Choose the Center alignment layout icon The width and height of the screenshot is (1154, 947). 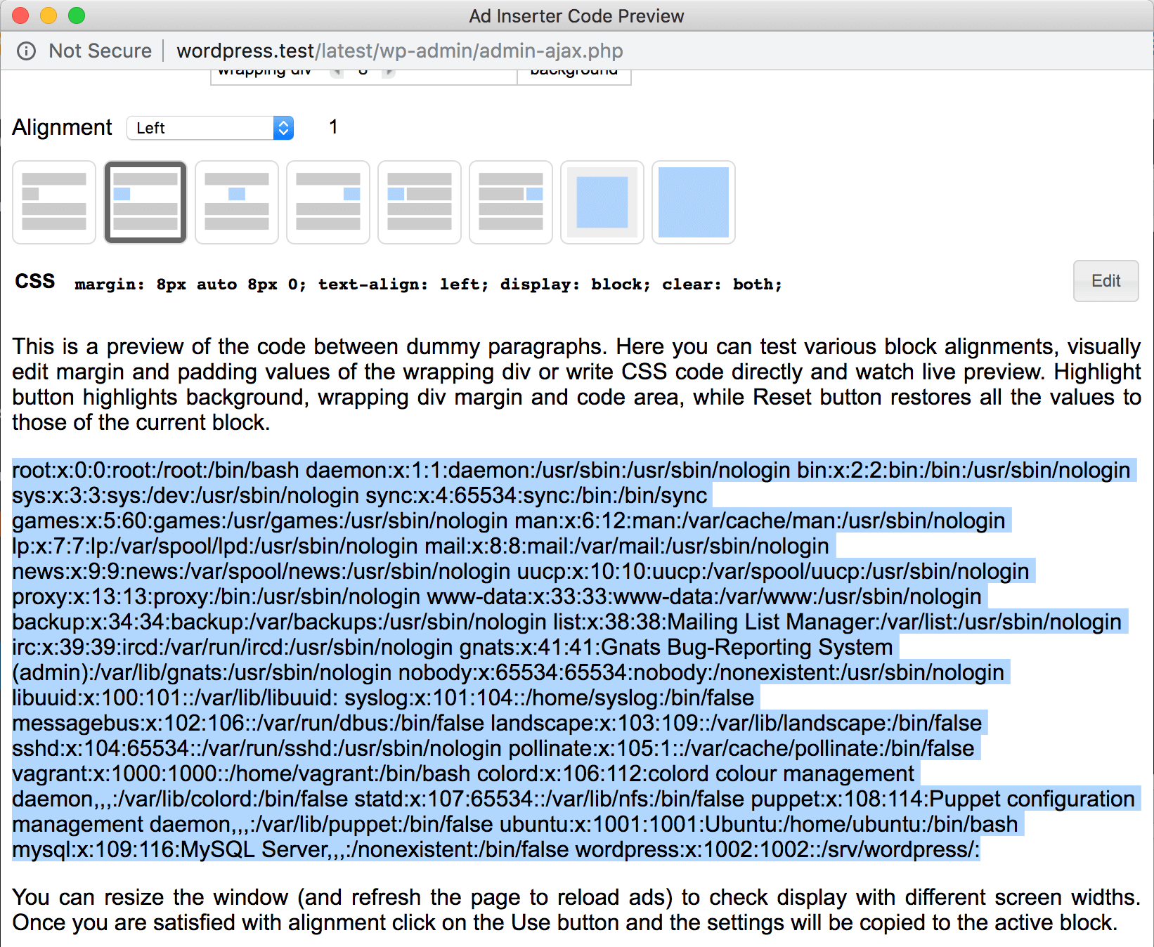(237, 202)
